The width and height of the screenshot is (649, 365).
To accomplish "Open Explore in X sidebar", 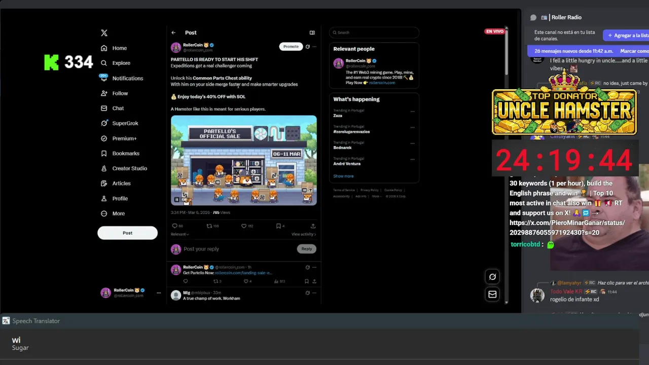I will (x=116, y=63).
